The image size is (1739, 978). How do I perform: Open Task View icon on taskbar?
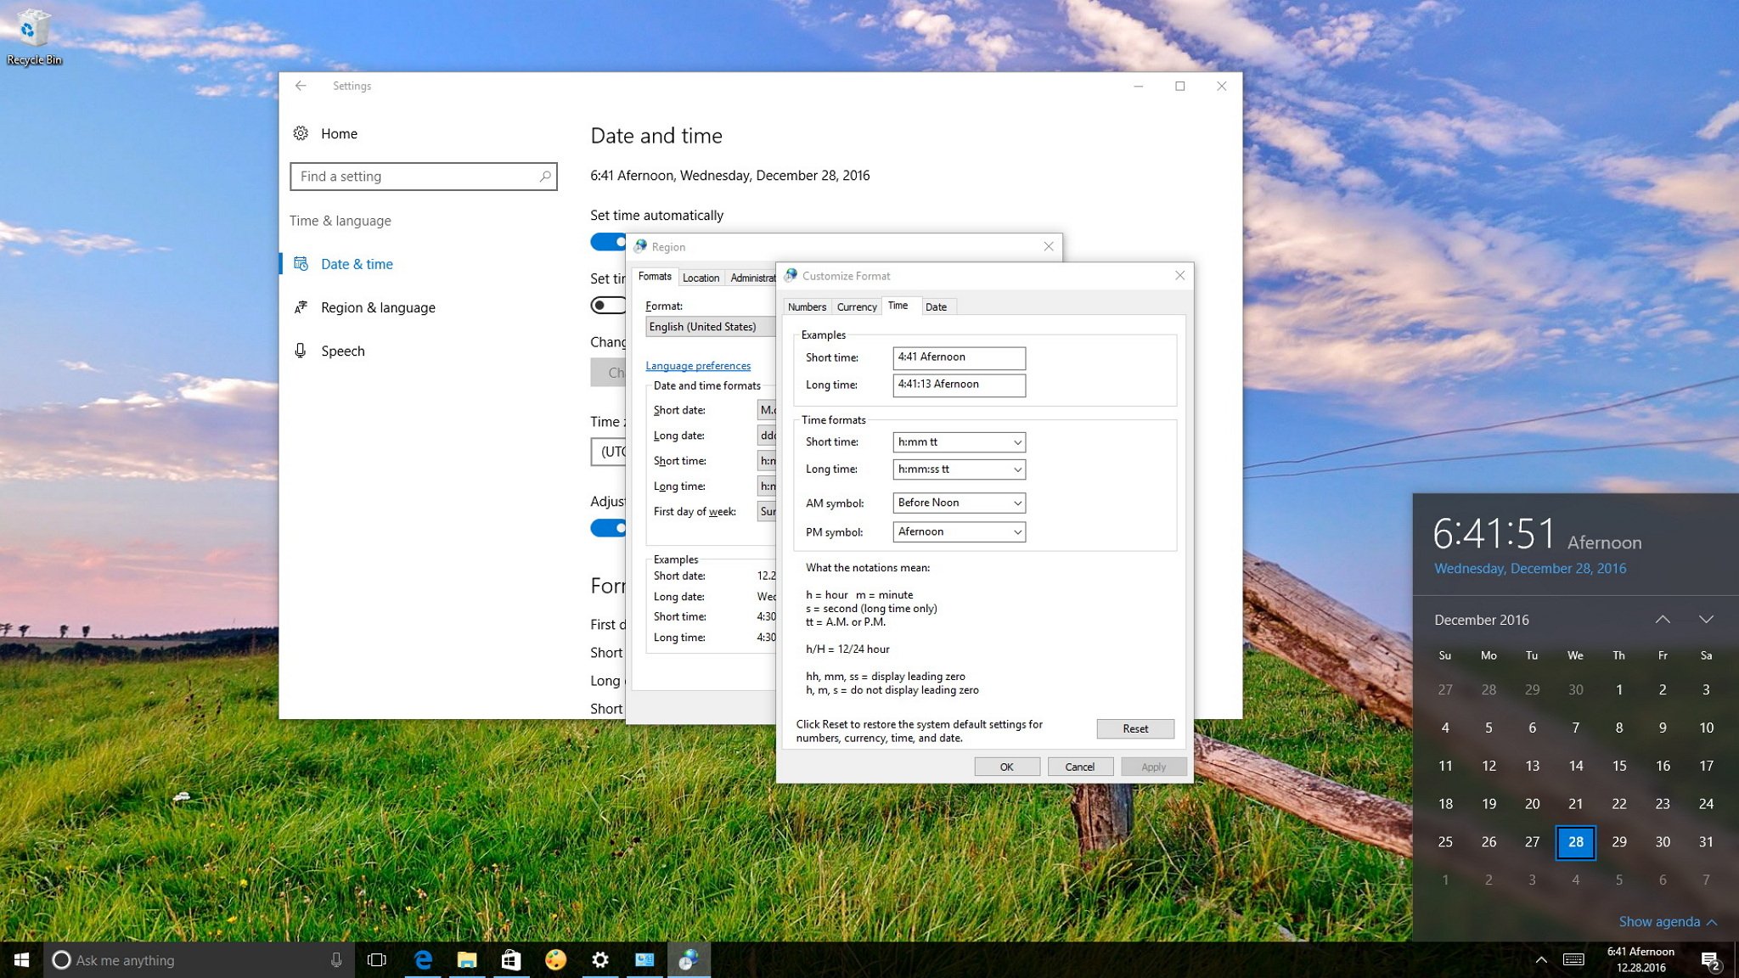coord(376,958)
